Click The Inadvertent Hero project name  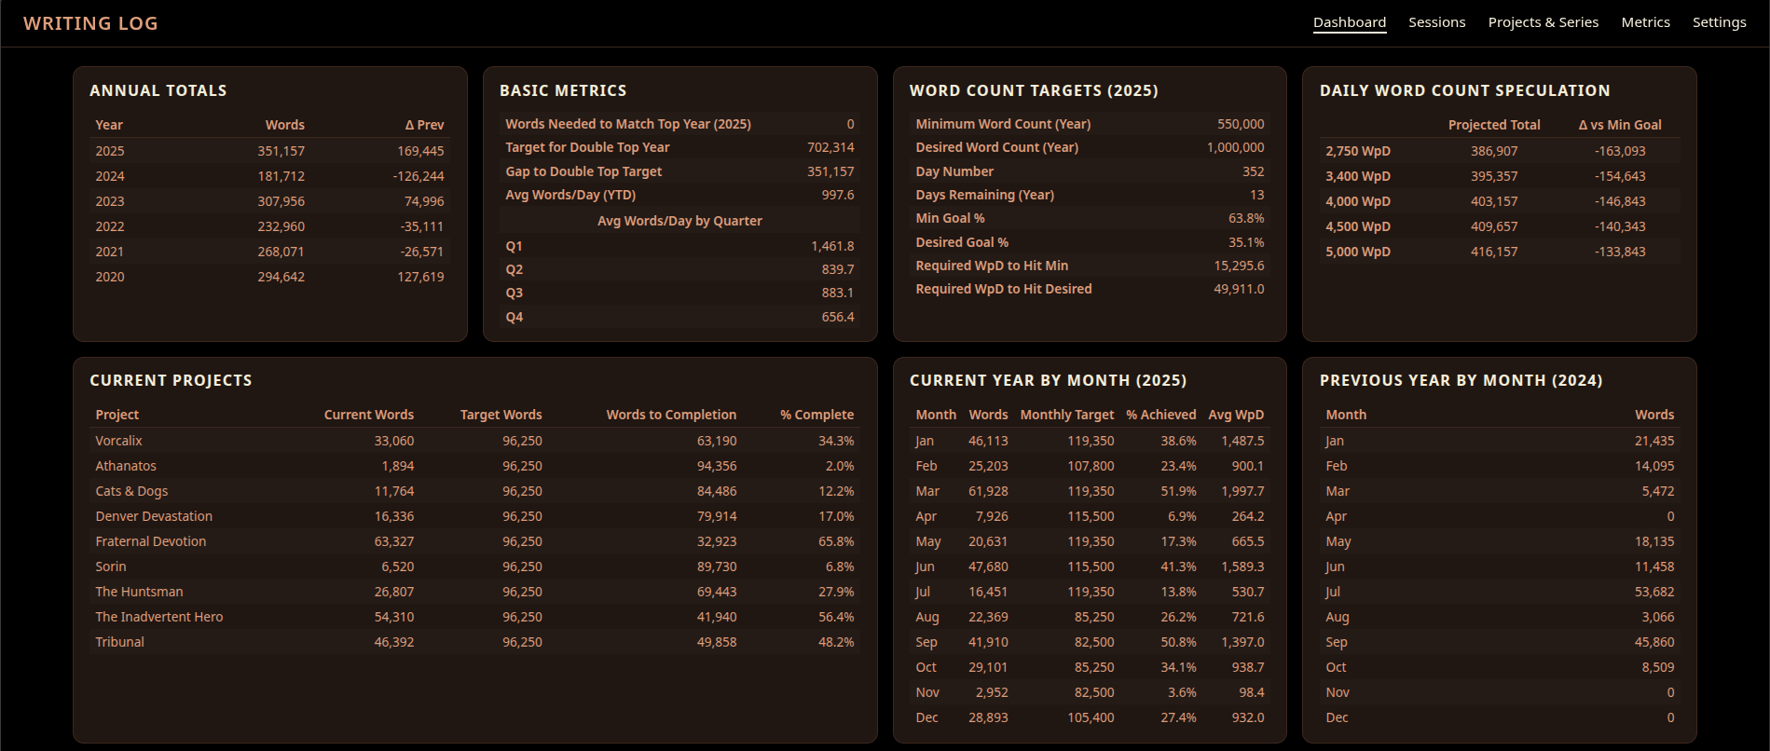pos(158,617)
